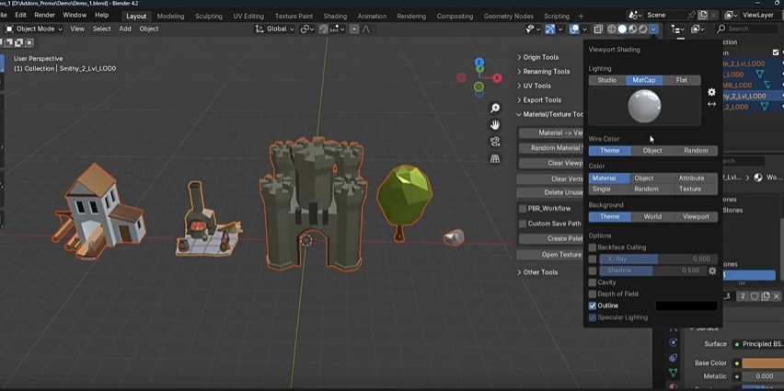
Task: Click the flip MatCap arrows icon
Action: [711, 104]
